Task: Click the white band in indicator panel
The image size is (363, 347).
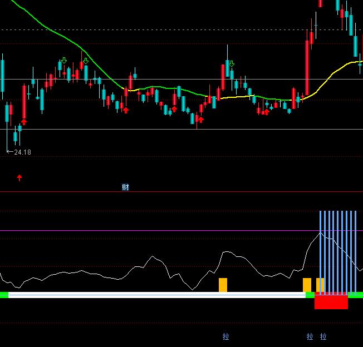Action: pos(156,295)
